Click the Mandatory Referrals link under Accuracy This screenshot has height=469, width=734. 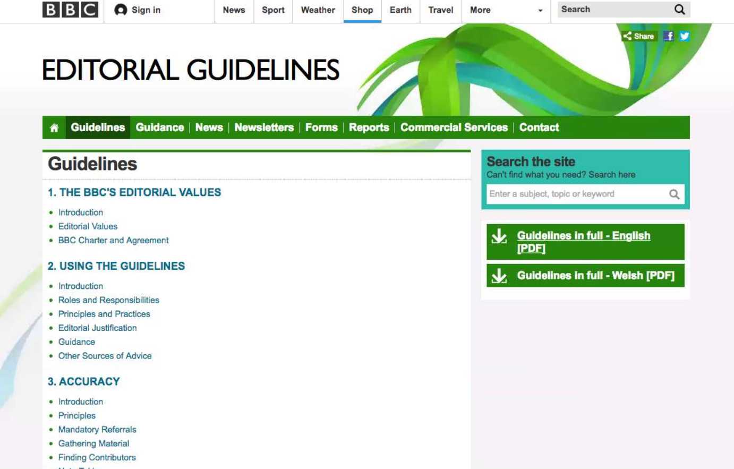click(97, 430)
